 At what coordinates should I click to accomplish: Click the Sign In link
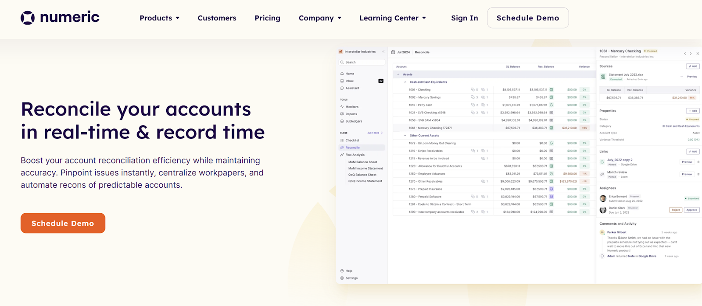(x=465, y=18)
